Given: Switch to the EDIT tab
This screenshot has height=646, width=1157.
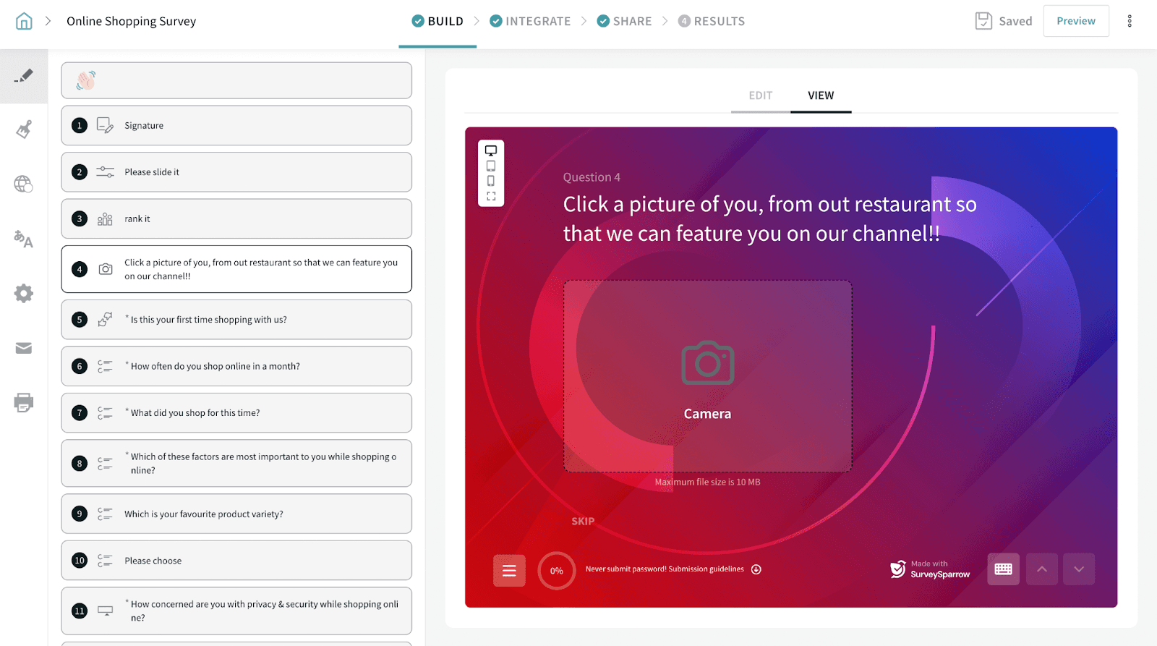Looking at the screenshot, I should pos(760,95).
